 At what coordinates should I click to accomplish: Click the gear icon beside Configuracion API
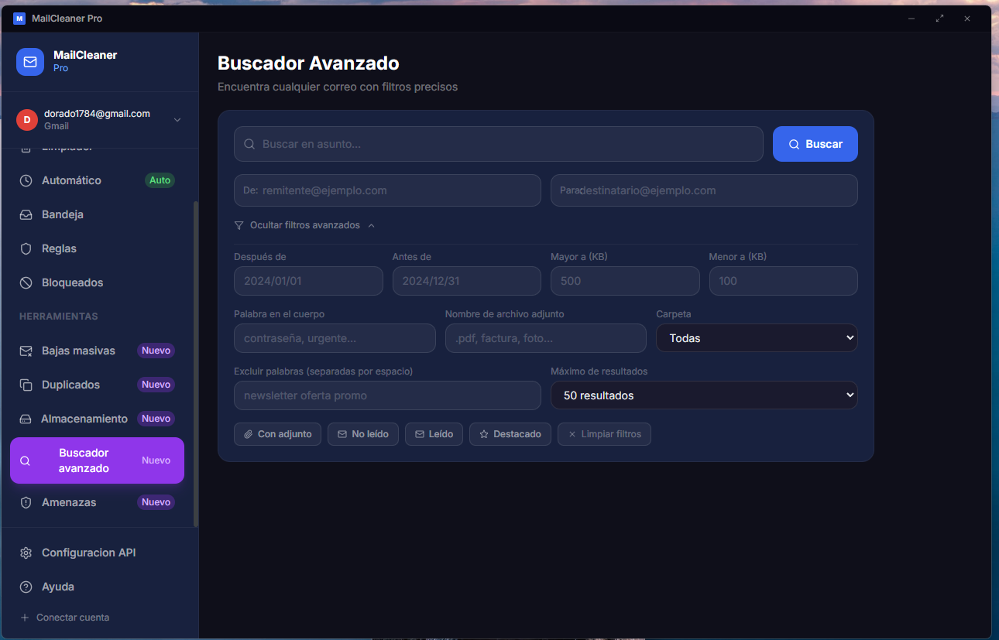click(x=26, y=553)
